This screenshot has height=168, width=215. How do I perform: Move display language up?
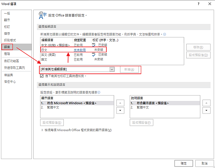pyautogui.click(x=120, y=103)
